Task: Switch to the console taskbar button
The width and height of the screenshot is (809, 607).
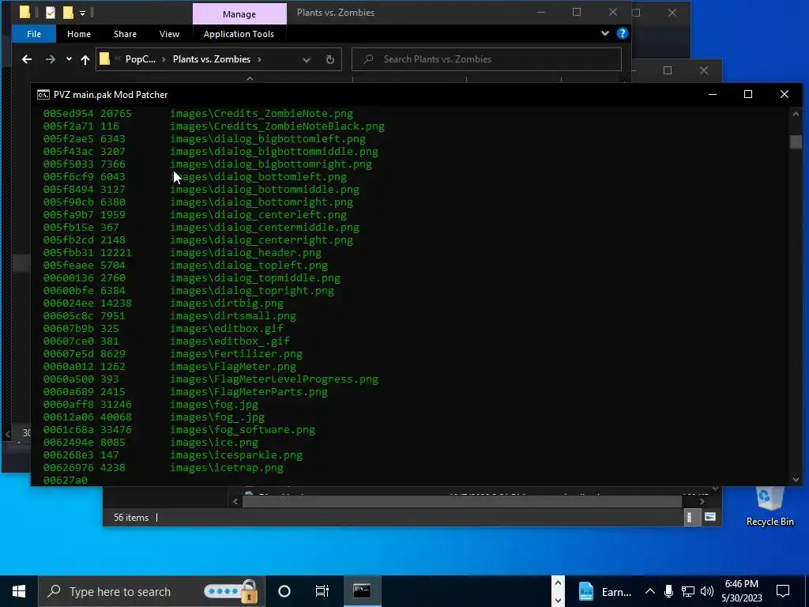Action: [x=362, y=591]
